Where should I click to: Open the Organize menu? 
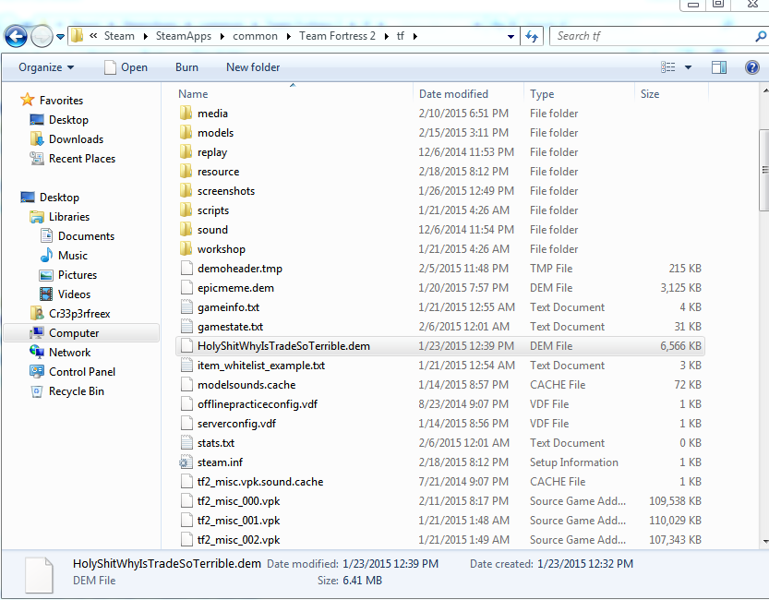click(46, 67)
